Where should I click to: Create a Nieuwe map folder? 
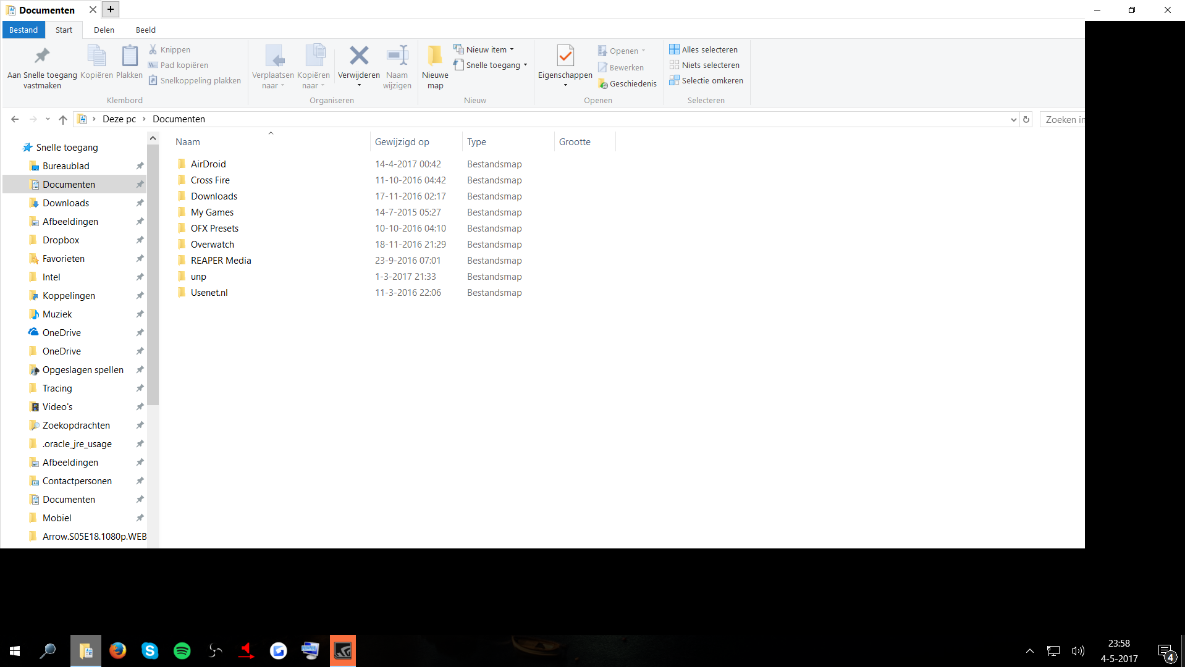point(435,67)
